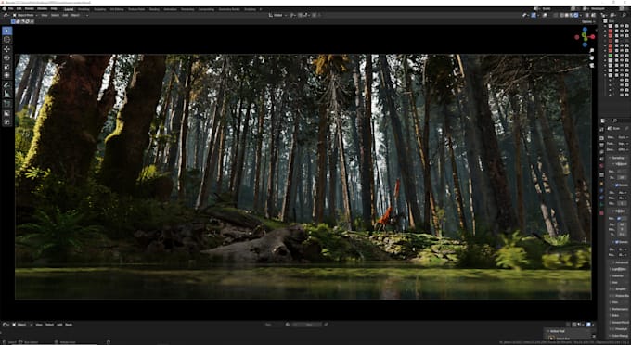Click the Add menu in viewport header
Image resolution: width=631 pixels, height=345 pixels.
pyautogui.click(x=65, y=15)
